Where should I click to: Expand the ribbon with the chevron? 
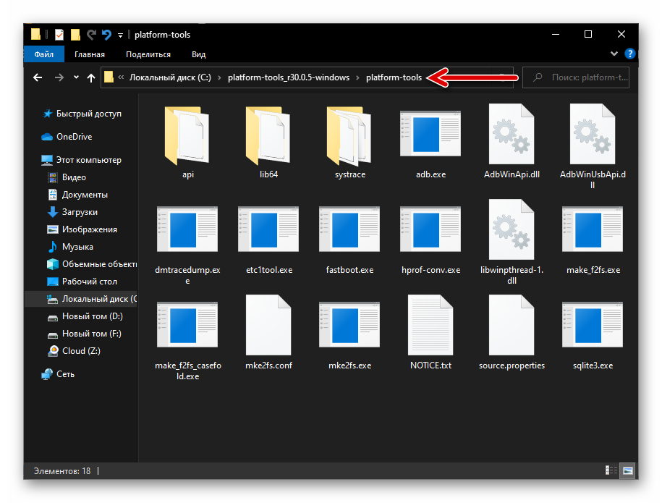tap(614, 54)
